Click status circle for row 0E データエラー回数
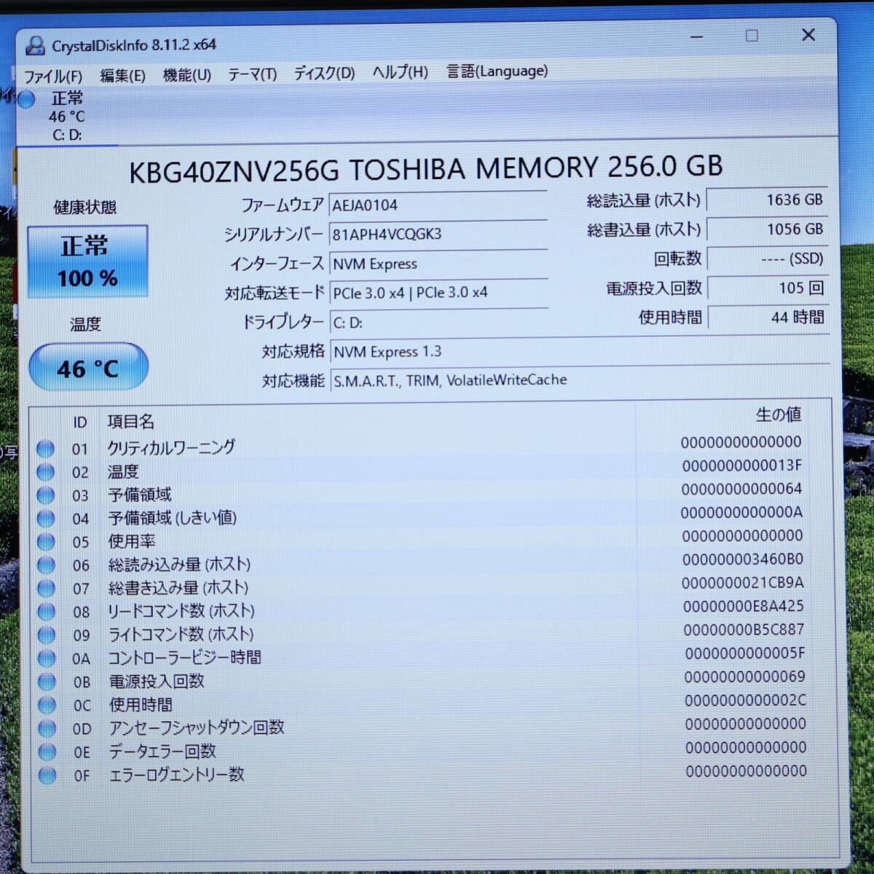This screenshot has width=874, height=874. pyautogui.click(x=47, y=752)
